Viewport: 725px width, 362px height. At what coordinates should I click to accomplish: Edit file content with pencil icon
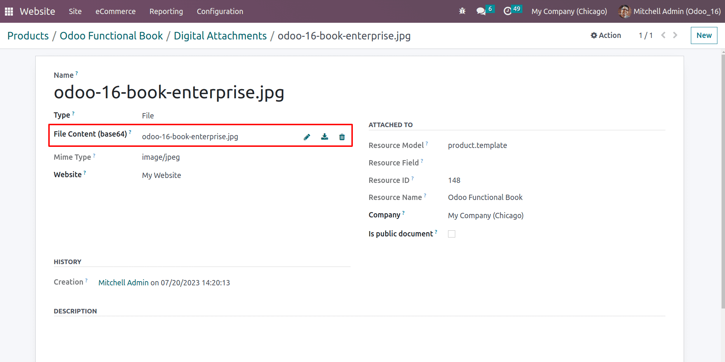tap(307, 137)
